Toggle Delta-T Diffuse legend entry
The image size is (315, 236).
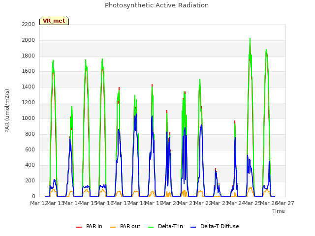[x=215, y=226]
